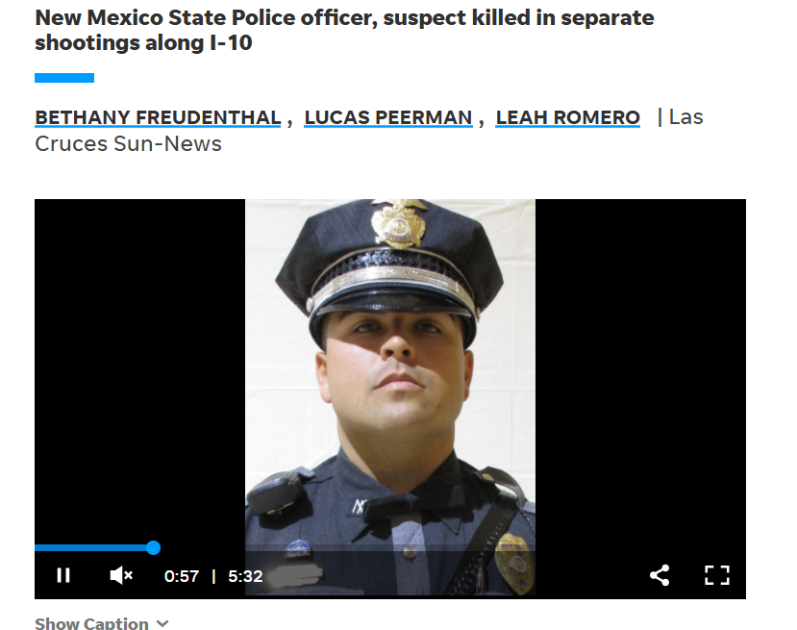Viewport: 797px width, 630px height.
Task: Click the blurred label beside the duration
Action: coord(295,575)
